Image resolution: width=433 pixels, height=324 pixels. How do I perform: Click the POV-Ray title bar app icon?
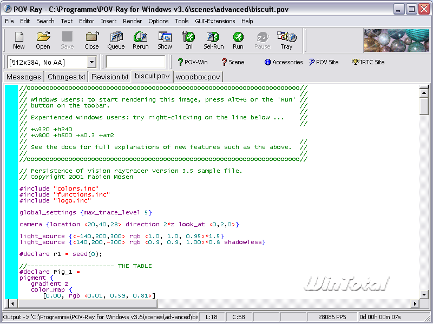8,9
